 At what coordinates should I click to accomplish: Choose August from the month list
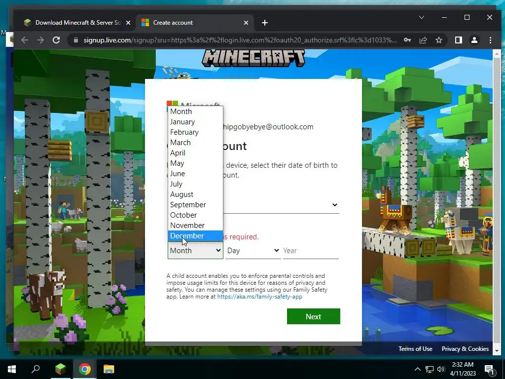(195, 194)
